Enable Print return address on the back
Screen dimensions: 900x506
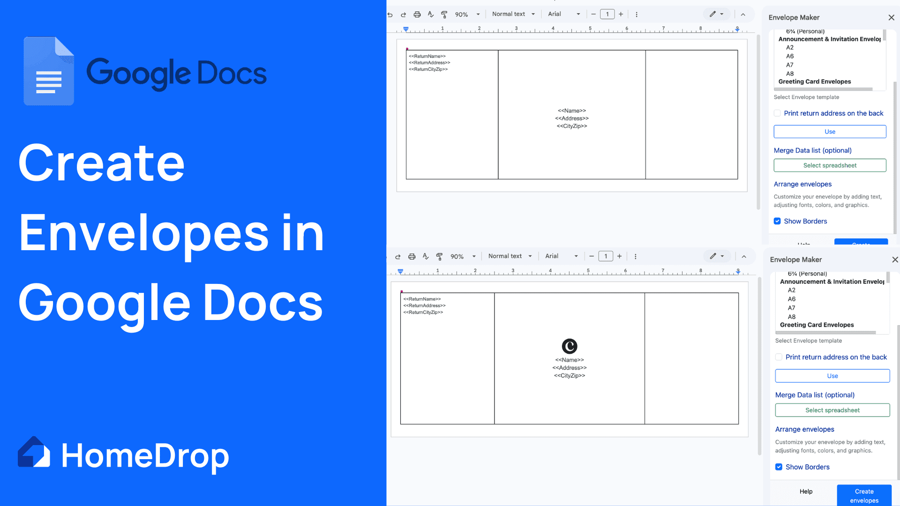point(777,113)
